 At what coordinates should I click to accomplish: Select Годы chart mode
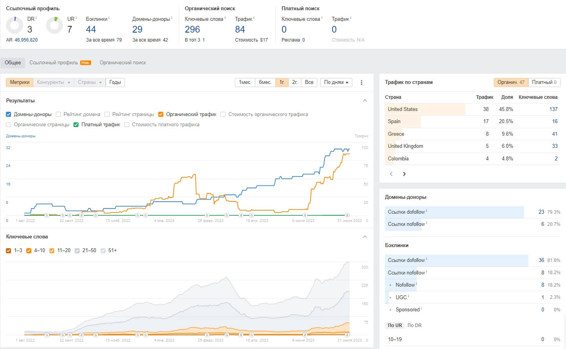115,82
